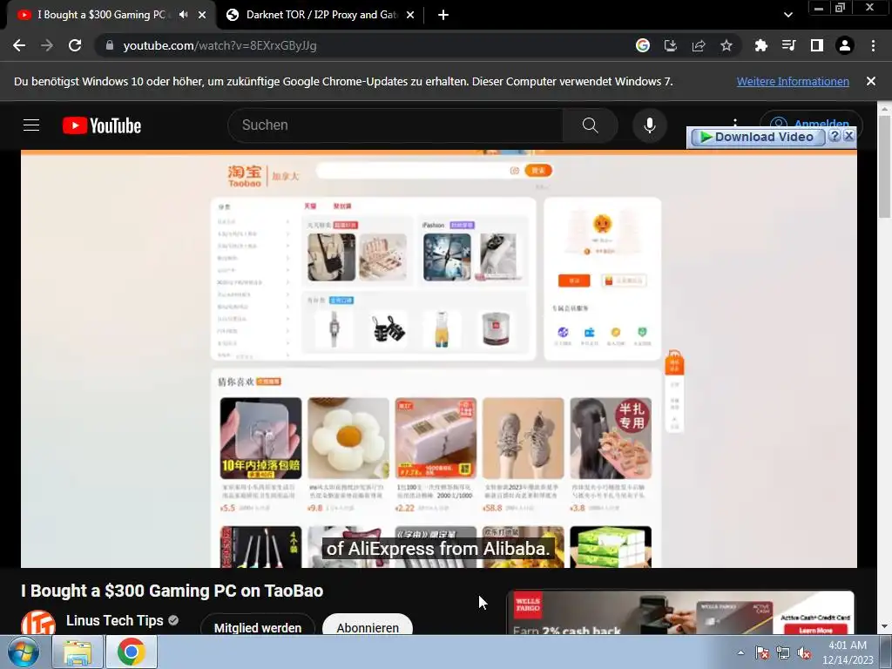Click the install app icon in address bar
892x669 pixels.
click(671, 45)
